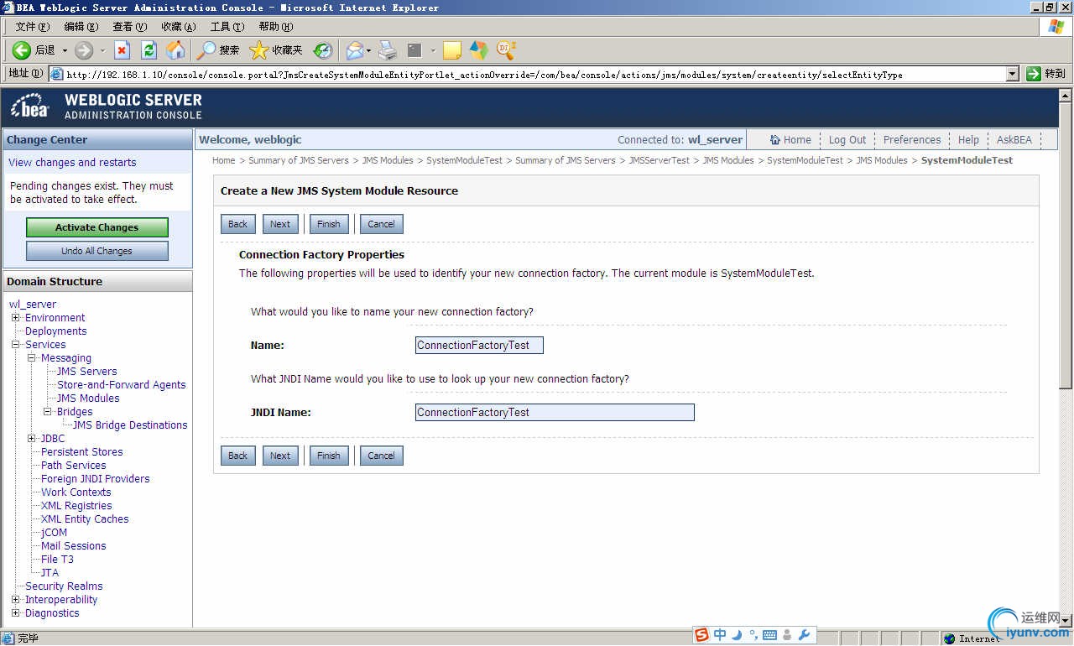The width and height of the screenshot is (1074, 646).
Task: Expand the Environment tree node
Action: [15, 318]
